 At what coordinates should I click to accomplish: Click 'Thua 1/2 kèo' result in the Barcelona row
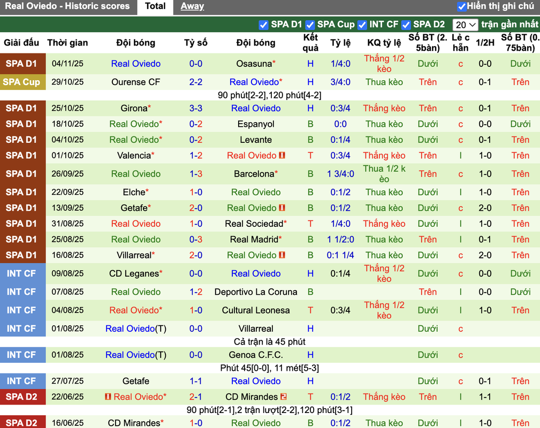(x=384, y=174)
